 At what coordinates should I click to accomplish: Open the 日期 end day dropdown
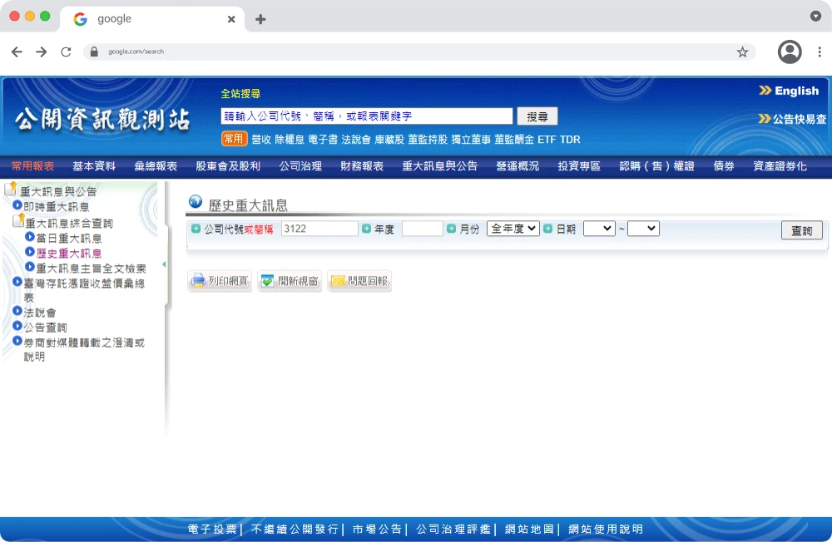(642, 229)
